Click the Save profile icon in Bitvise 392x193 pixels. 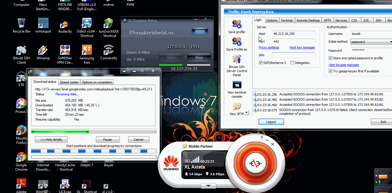point(236,27)
